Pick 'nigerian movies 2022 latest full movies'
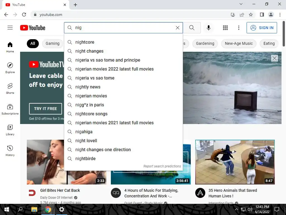This screenshot has height=215, width=286. click(123, 69)
